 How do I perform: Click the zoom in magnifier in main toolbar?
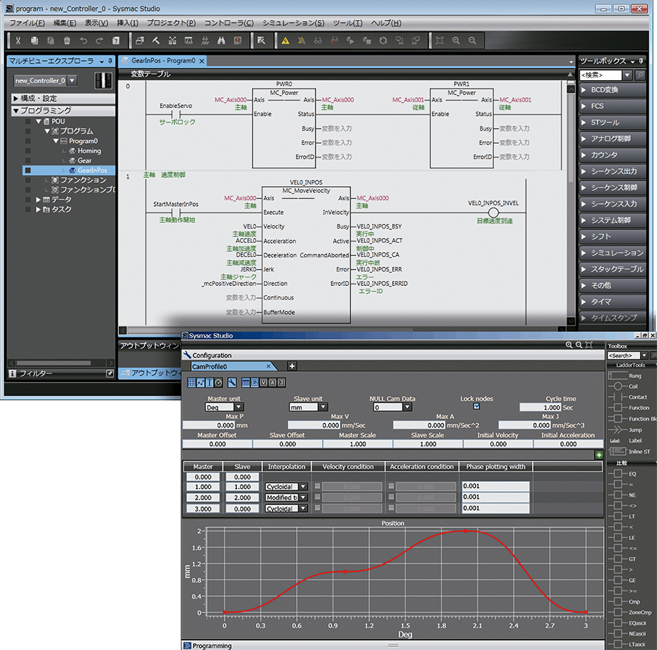(456, 40)
